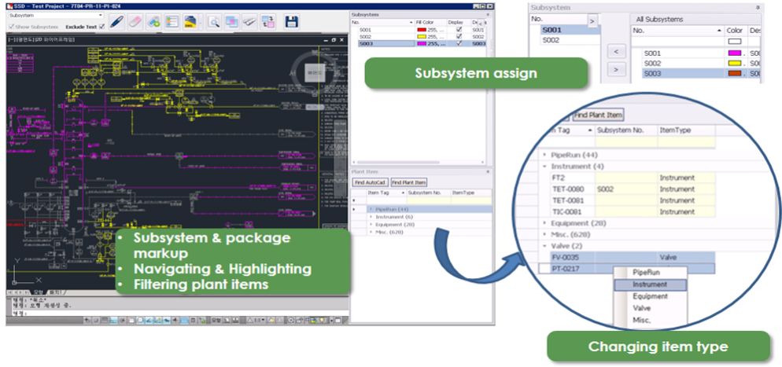Click the tag-with-plus icon in toolbar

click(153, 21)
